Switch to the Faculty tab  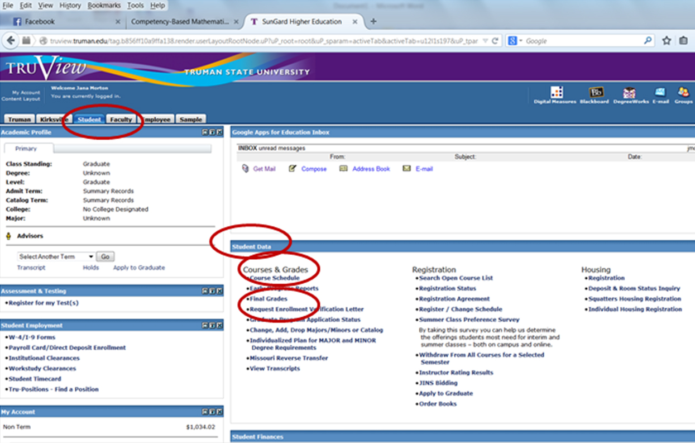click(x=121, y=119)
